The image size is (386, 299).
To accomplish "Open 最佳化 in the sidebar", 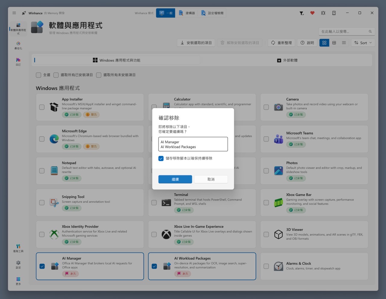I will point(18,45).
